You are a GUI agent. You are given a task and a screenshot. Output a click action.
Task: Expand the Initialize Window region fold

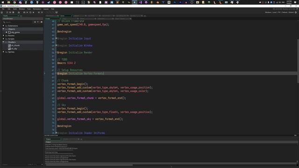point(56,45)
